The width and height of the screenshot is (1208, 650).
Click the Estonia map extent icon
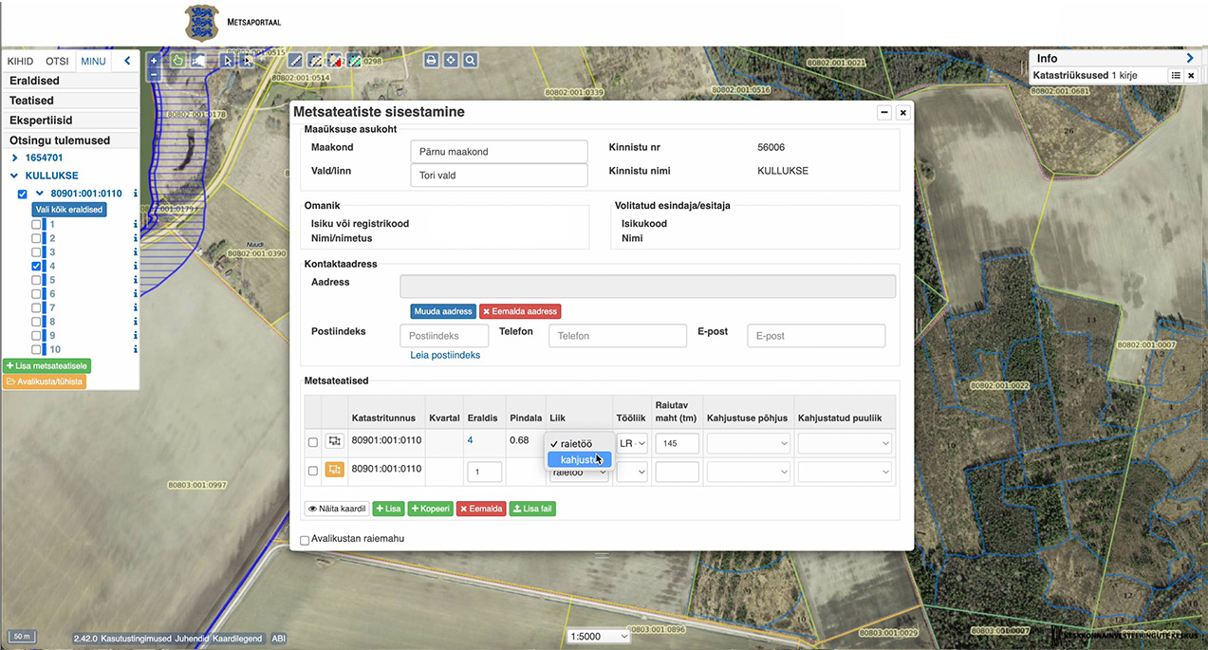197,60
